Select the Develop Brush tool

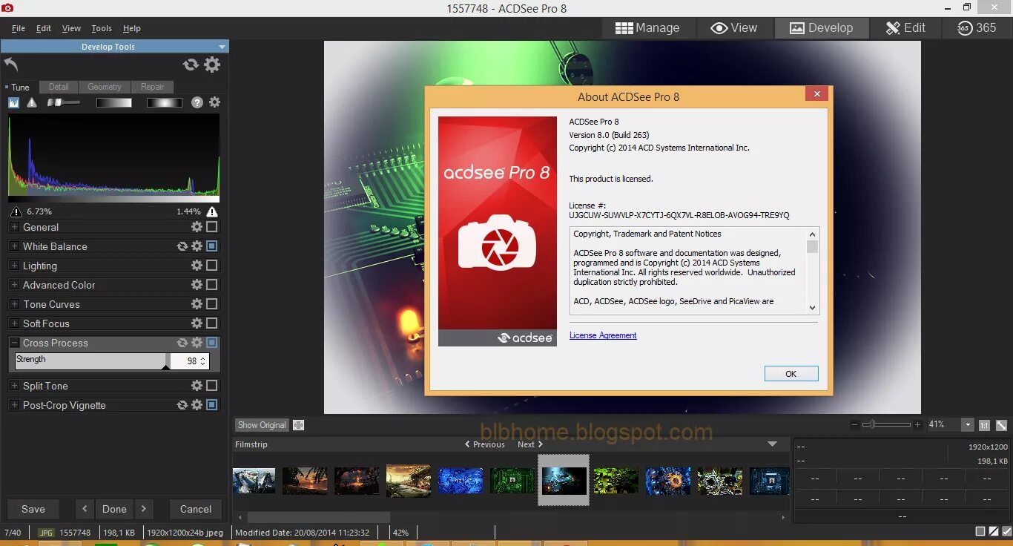(63, 102)
